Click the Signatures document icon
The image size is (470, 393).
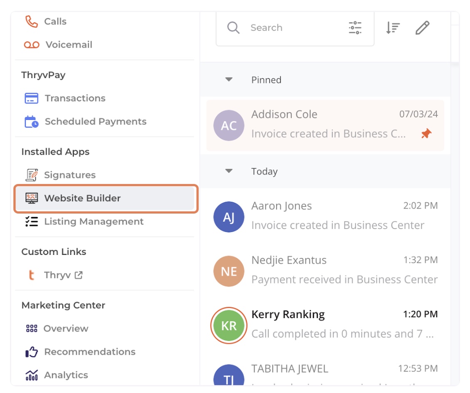(x=32, y=175)
